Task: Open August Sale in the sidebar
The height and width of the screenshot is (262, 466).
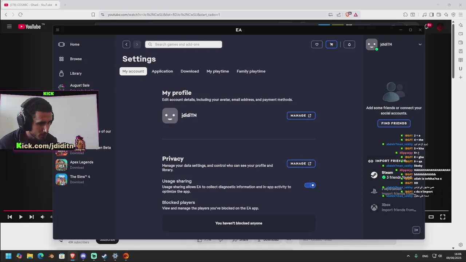Action: pos(79,86)
